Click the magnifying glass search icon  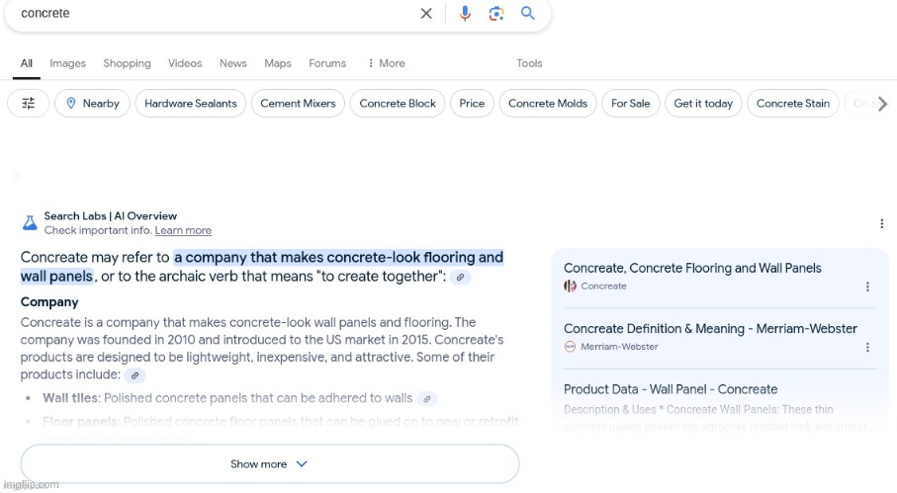pos(527,13)
